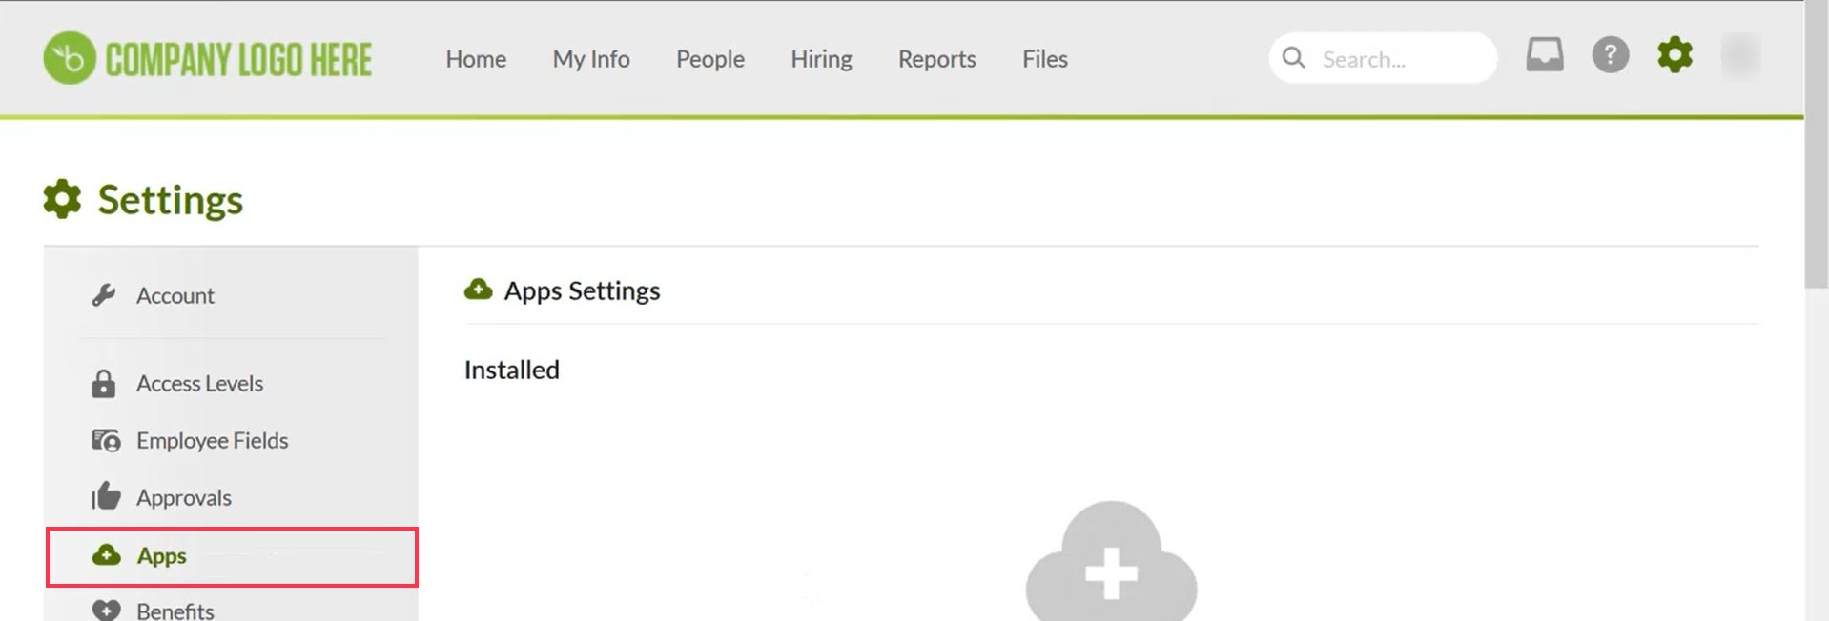Open the Files section
Screen dimensions: 1829x621
1045,59
